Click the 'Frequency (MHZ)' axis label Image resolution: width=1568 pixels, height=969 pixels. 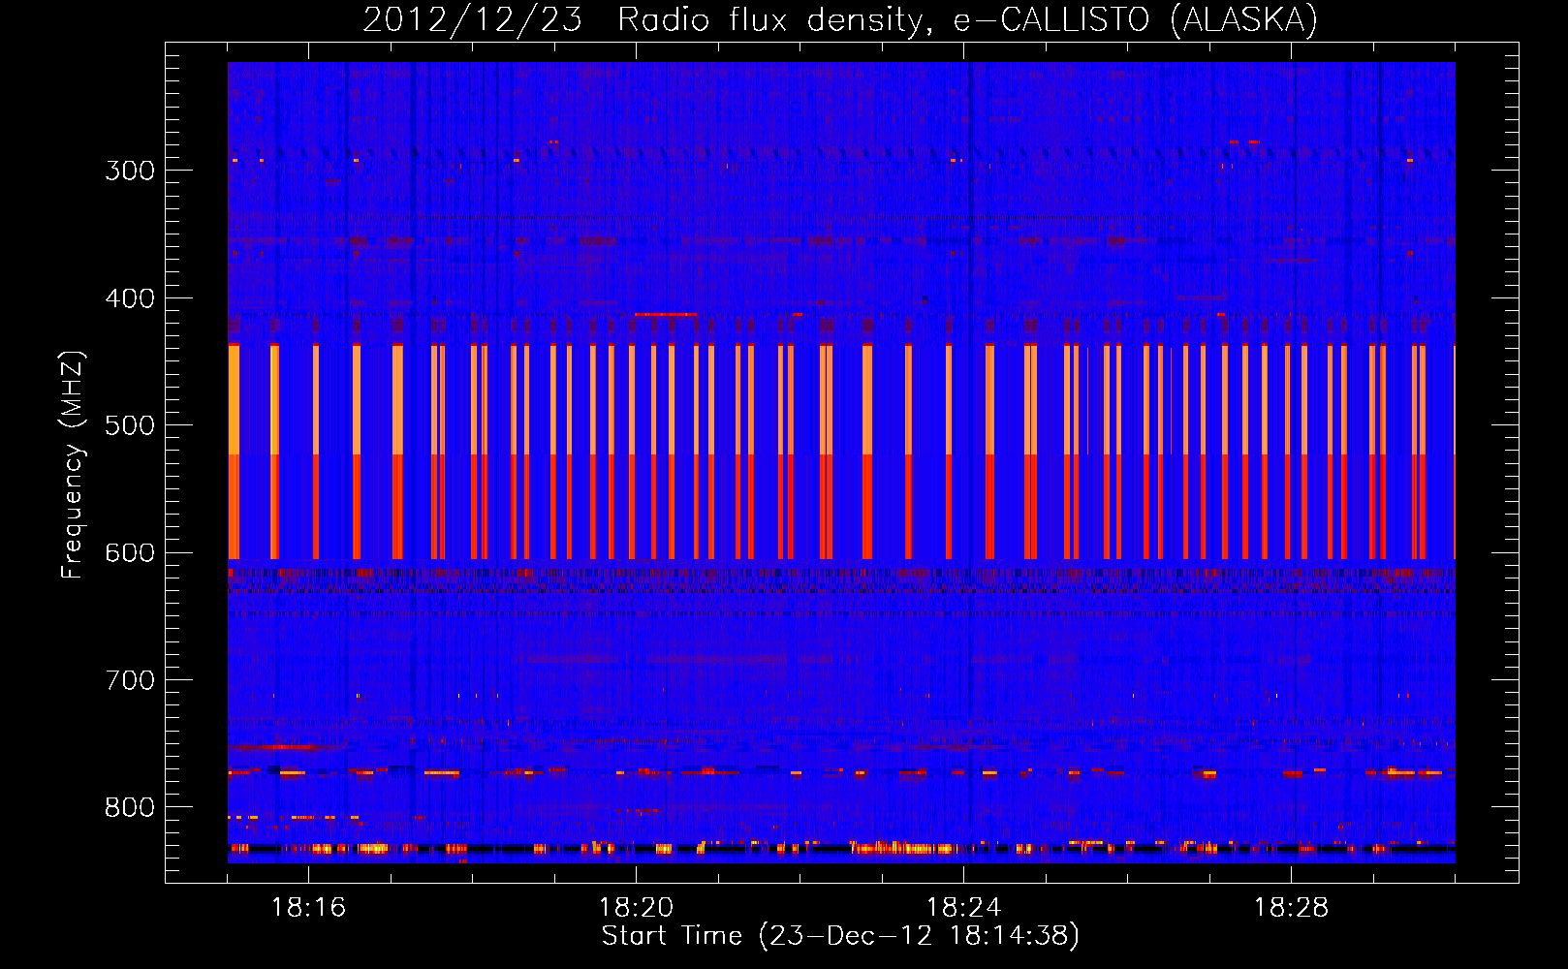pyautogui.click(x=73, y=465)
